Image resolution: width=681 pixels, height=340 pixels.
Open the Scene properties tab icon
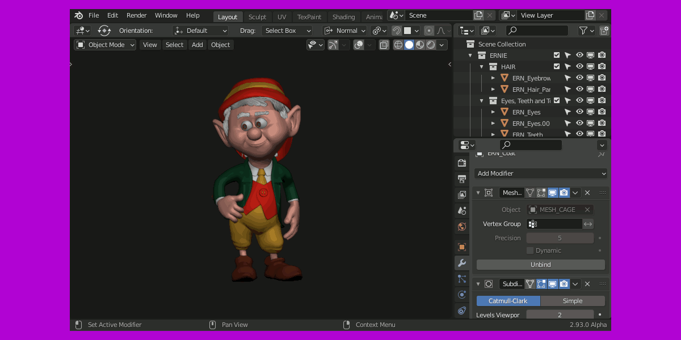(x=462, y=211)
